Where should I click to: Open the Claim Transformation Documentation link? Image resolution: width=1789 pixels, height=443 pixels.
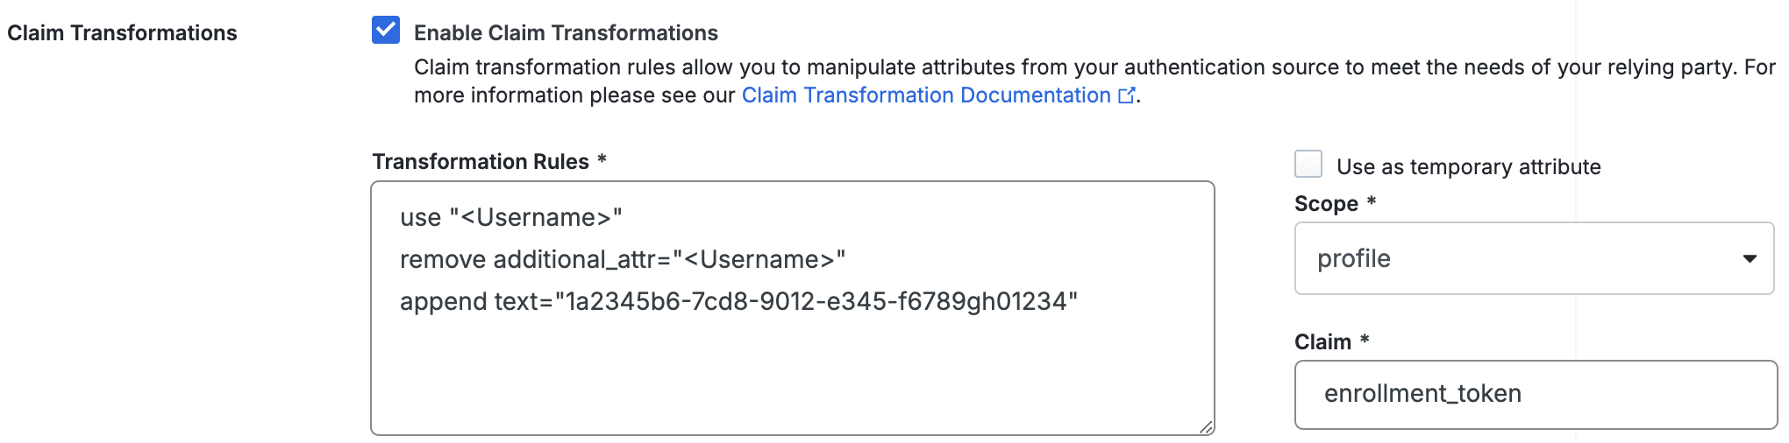pos(926,95)
